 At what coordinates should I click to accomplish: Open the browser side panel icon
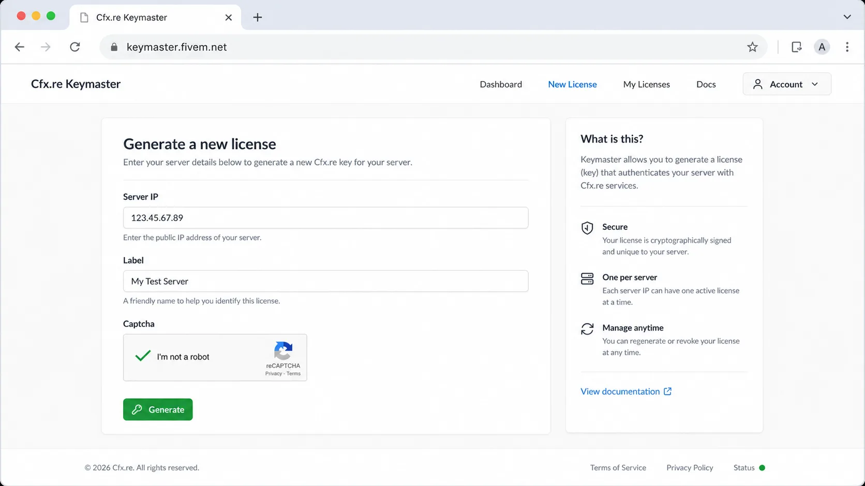[797, 47]
